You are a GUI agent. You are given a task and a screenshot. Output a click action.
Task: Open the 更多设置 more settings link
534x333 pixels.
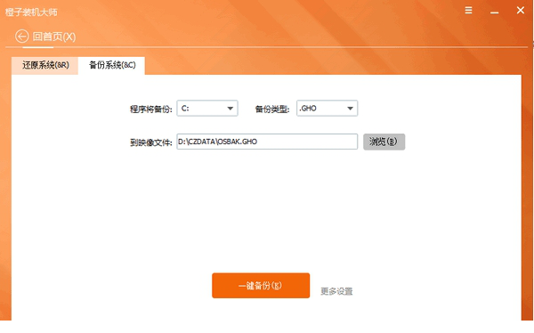[x=336, y=291]
